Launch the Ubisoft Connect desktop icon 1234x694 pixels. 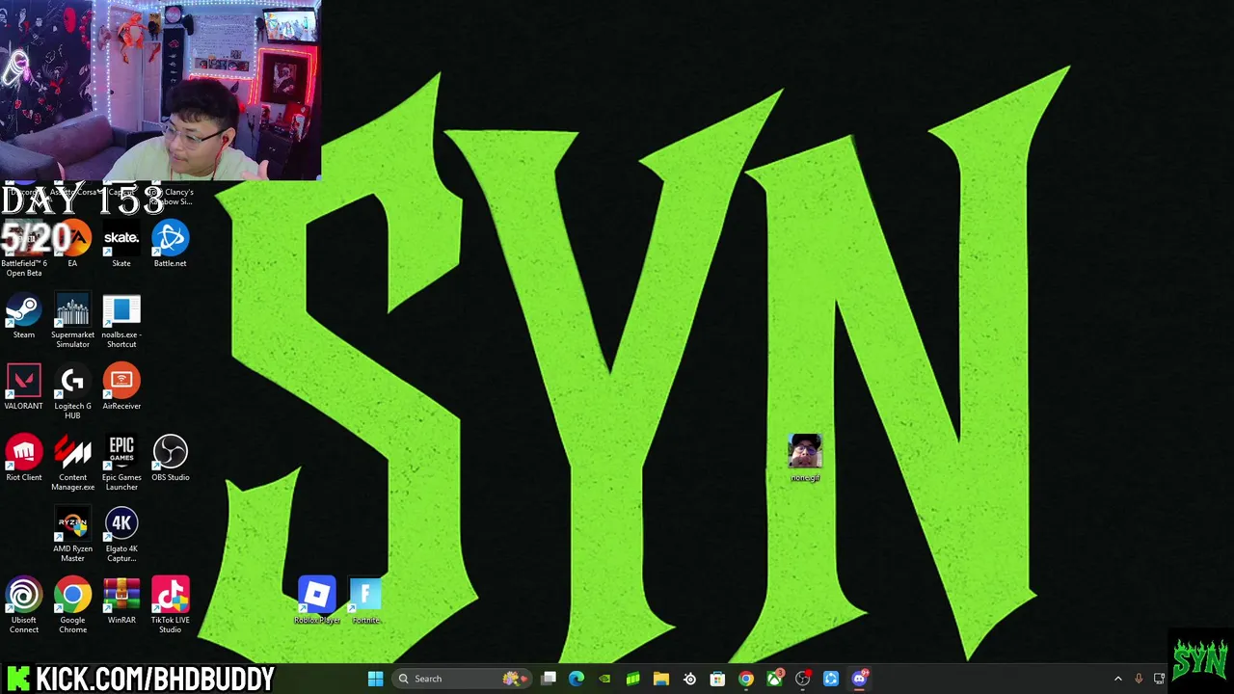coord(24,606)
